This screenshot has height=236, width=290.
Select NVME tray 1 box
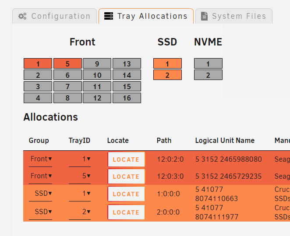[208, 63]
